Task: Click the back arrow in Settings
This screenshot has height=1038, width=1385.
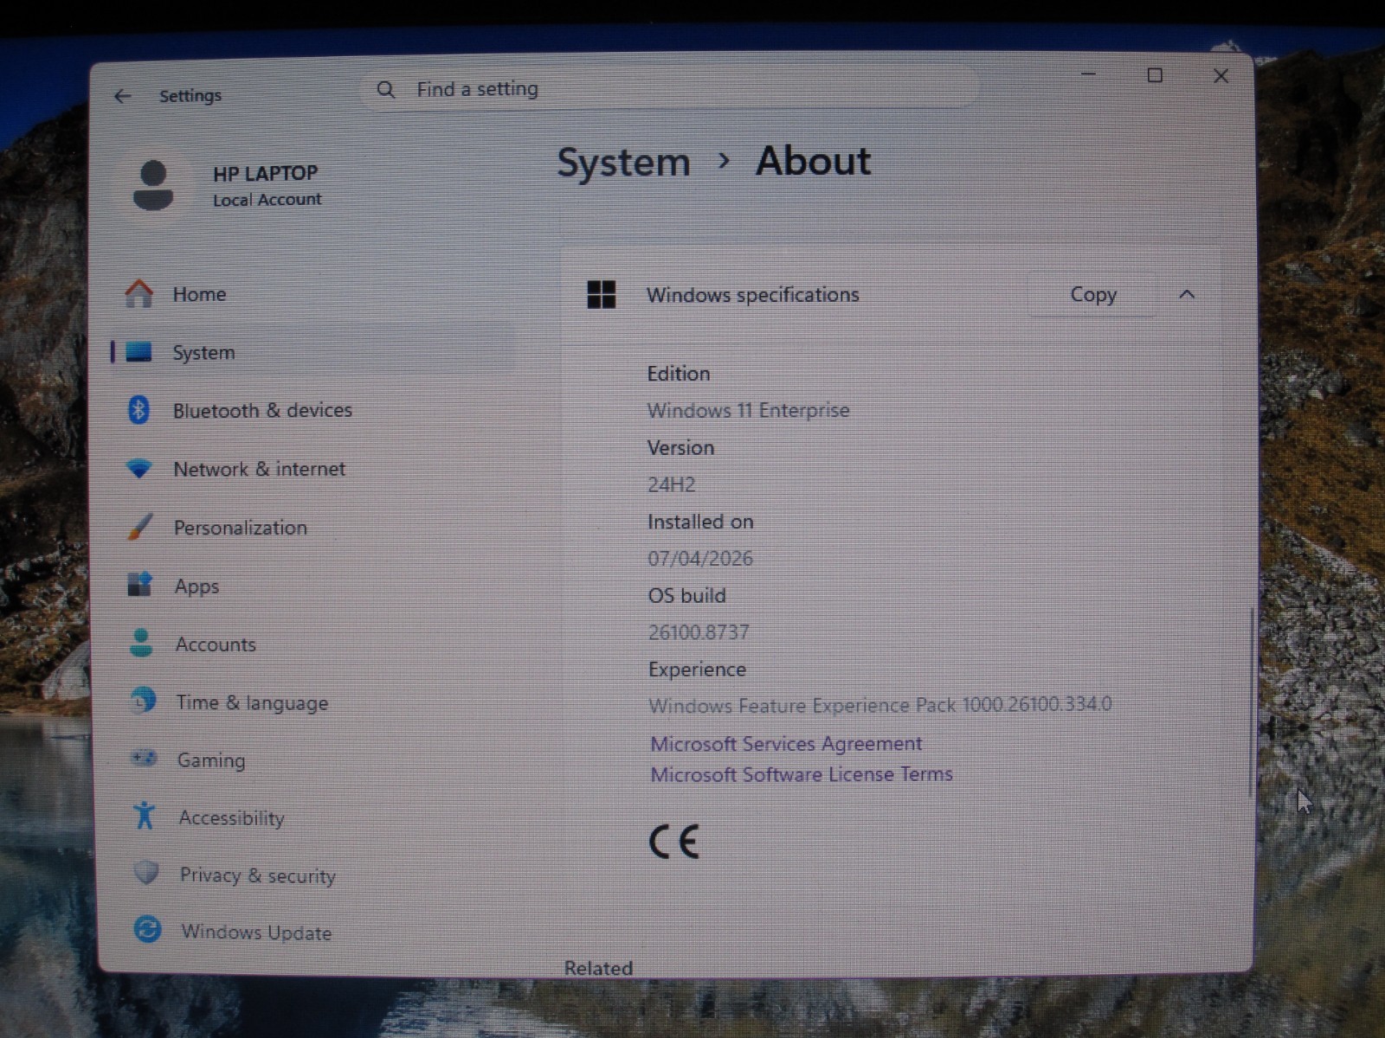Action: (122, 96)
